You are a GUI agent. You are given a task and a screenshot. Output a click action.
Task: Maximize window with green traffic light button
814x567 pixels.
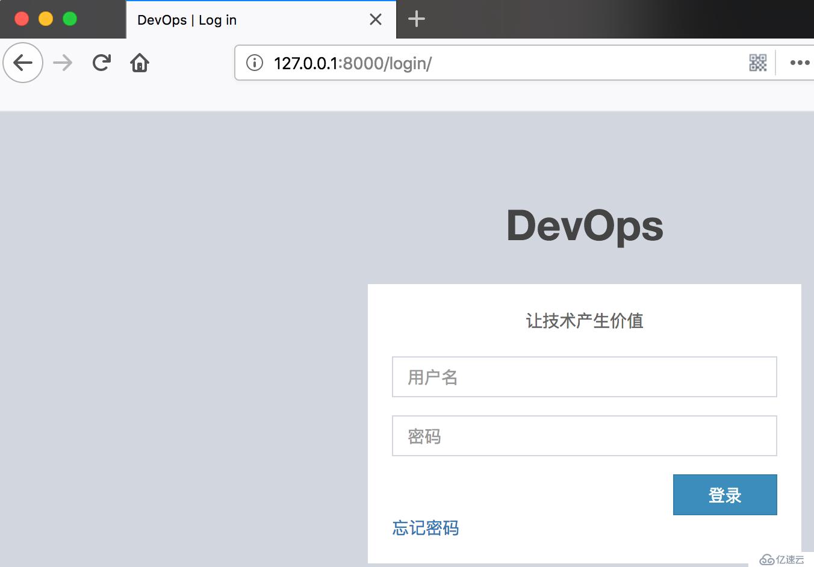tap(70, 19)
